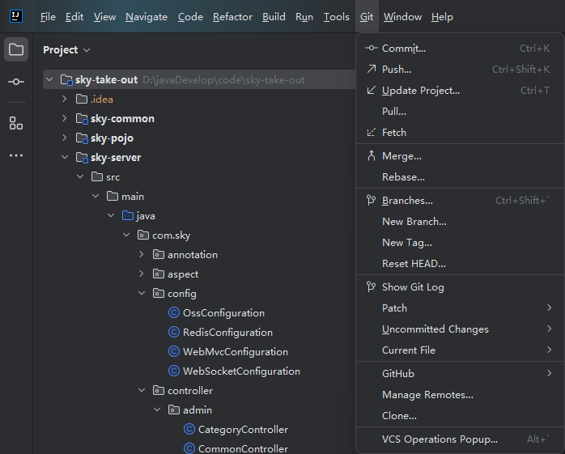This screenshot has height=454, width=565.
Task: Open Current File submenu
Action: click(460, 350)
